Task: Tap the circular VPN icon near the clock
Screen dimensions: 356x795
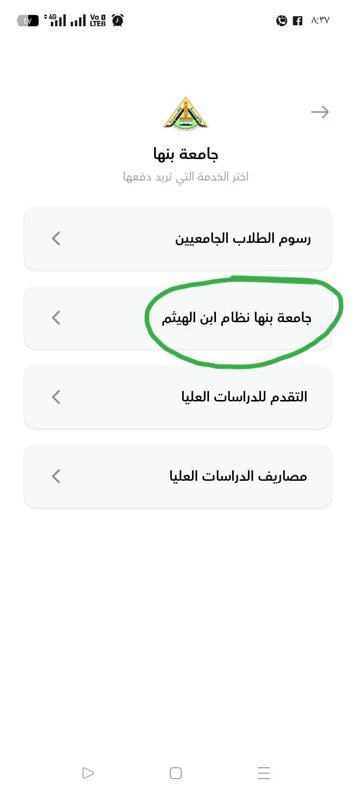Action: click(x=282, y=21)
